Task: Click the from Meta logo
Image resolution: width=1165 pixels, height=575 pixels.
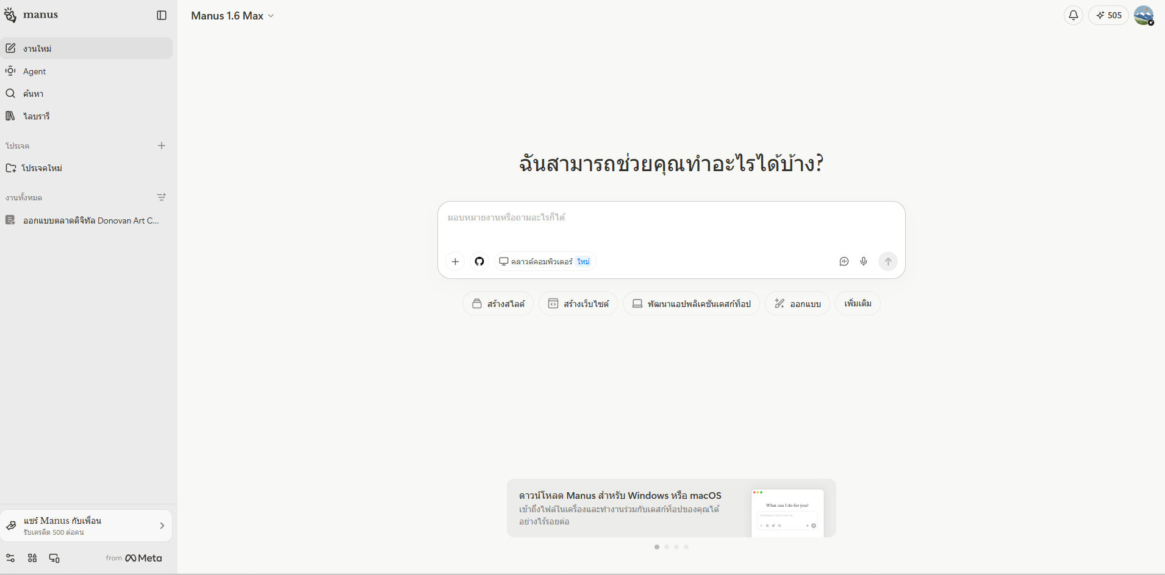Action: pyautogui.click(x=134, y=558)
